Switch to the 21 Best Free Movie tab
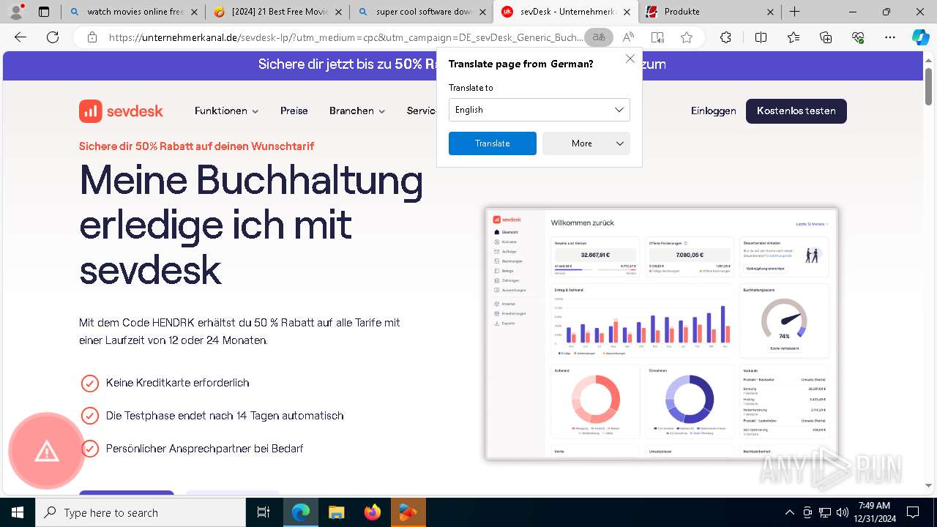 click(277, 12)
